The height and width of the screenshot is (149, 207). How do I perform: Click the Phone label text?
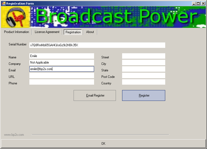13,83
